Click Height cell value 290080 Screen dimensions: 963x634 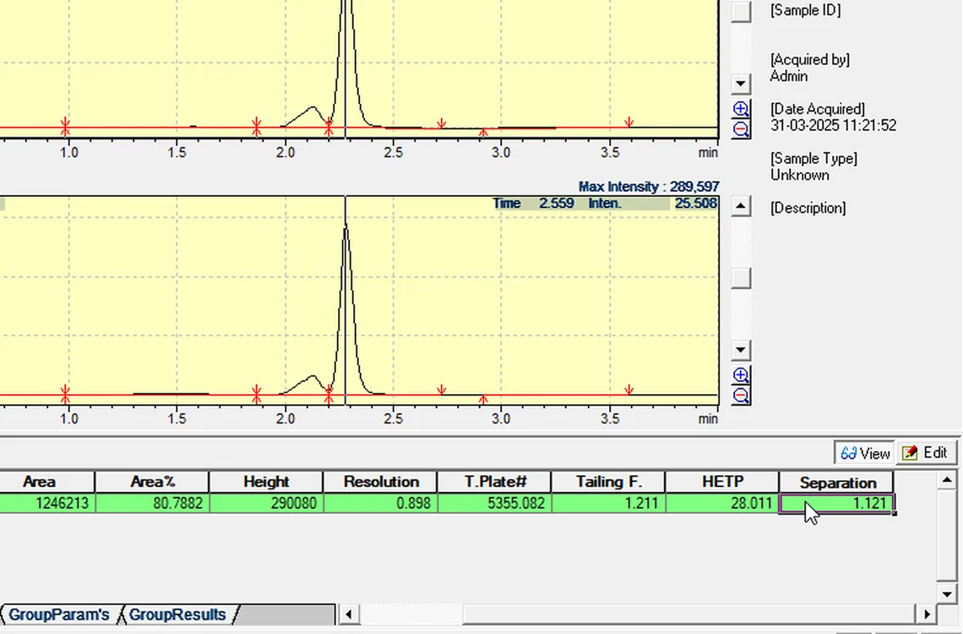(266, 503)
